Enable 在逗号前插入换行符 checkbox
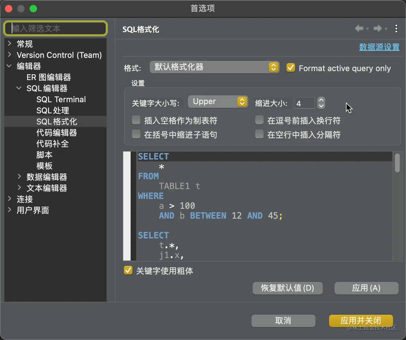This screenshot has height=340, width=406. [259, 120]
